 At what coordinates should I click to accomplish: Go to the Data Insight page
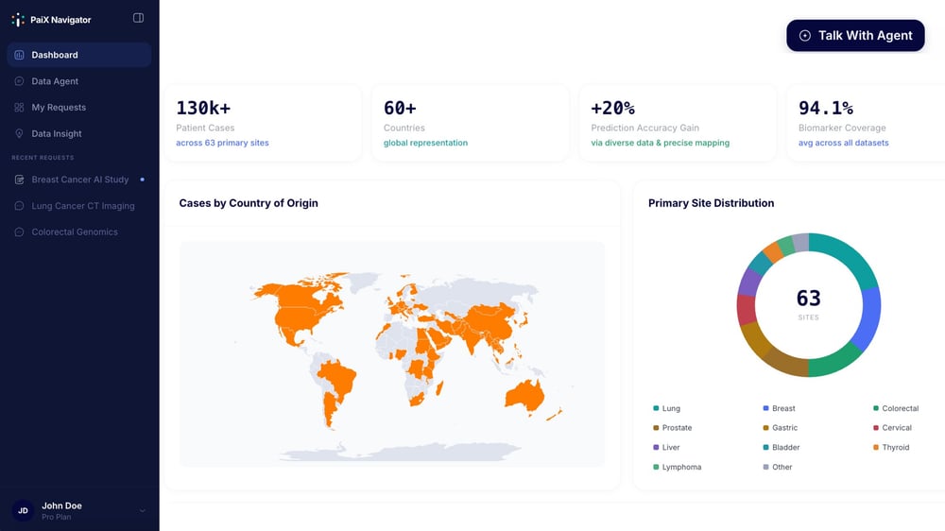(x=57, y=134)
